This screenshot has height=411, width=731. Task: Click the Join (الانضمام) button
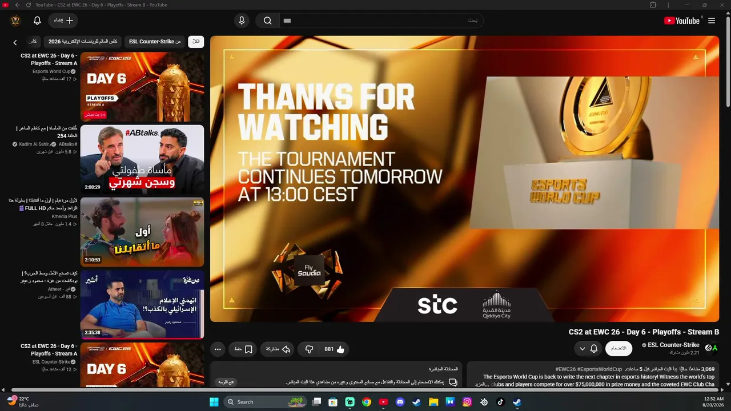[x=618, y=348]
